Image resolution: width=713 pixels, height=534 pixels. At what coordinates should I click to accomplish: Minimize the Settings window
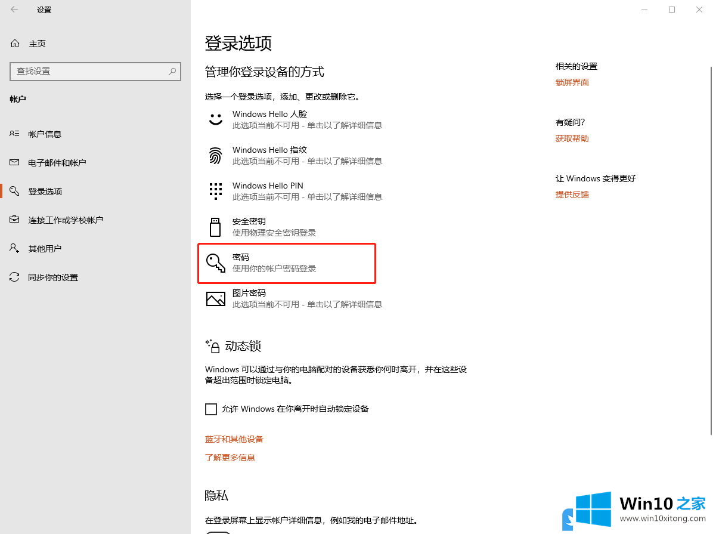tap(644, 10)
